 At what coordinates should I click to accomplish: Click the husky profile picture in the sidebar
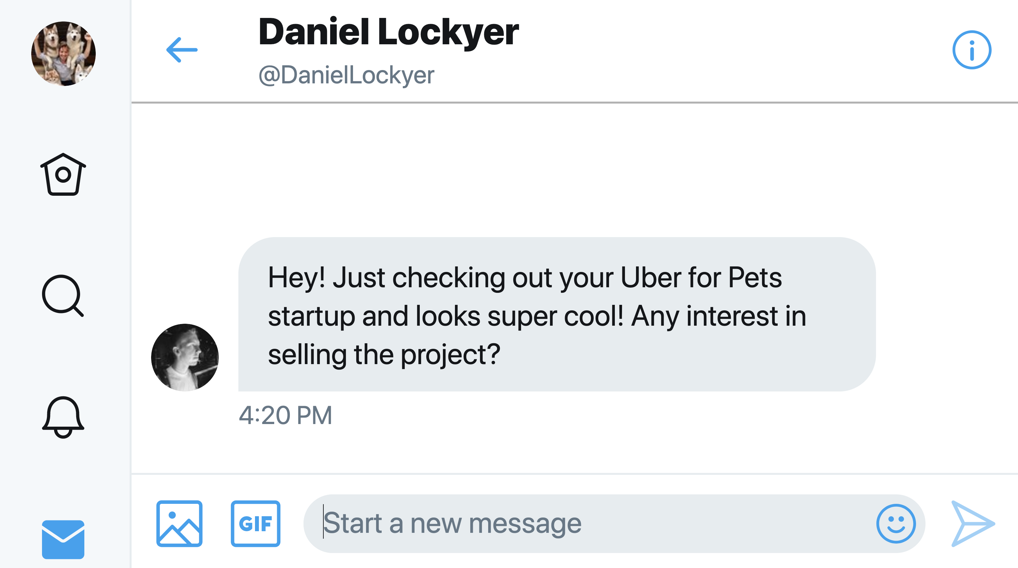click(63, 54)
